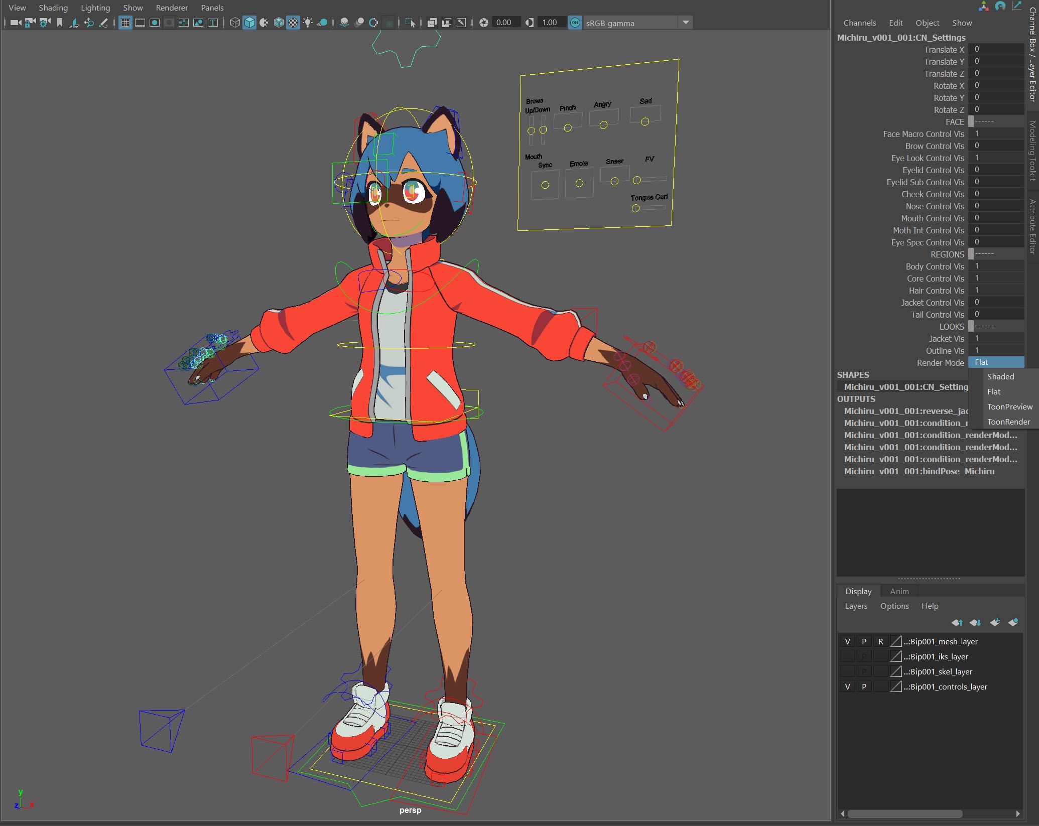Toggle the viewport Grid icon
The height and width of the screenshot is (826, 1039).
tap(125, 23)
